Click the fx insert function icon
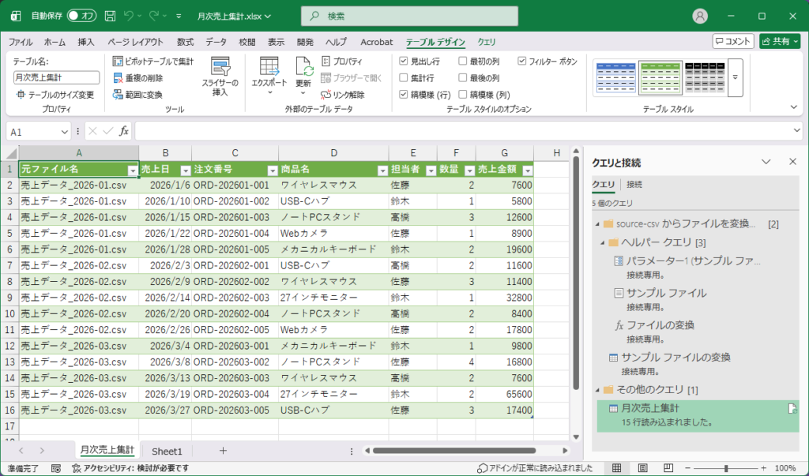 tap(124, 131)
